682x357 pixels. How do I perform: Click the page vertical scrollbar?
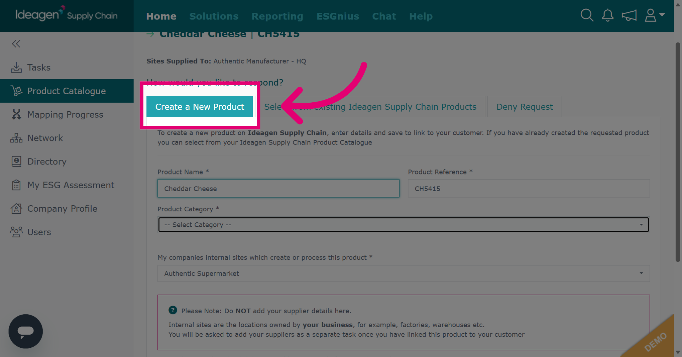(678, 153)
